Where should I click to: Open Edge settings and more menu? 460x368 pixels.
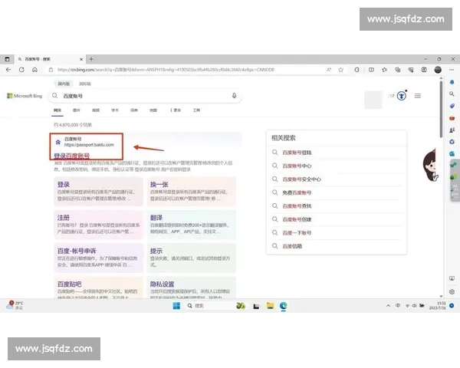click(452, 70)
